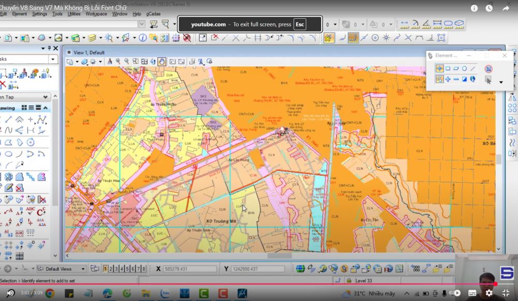518x301 pixels.
Task: Expand the Tasks dropdown list
Action: click(x=53, y=60)
